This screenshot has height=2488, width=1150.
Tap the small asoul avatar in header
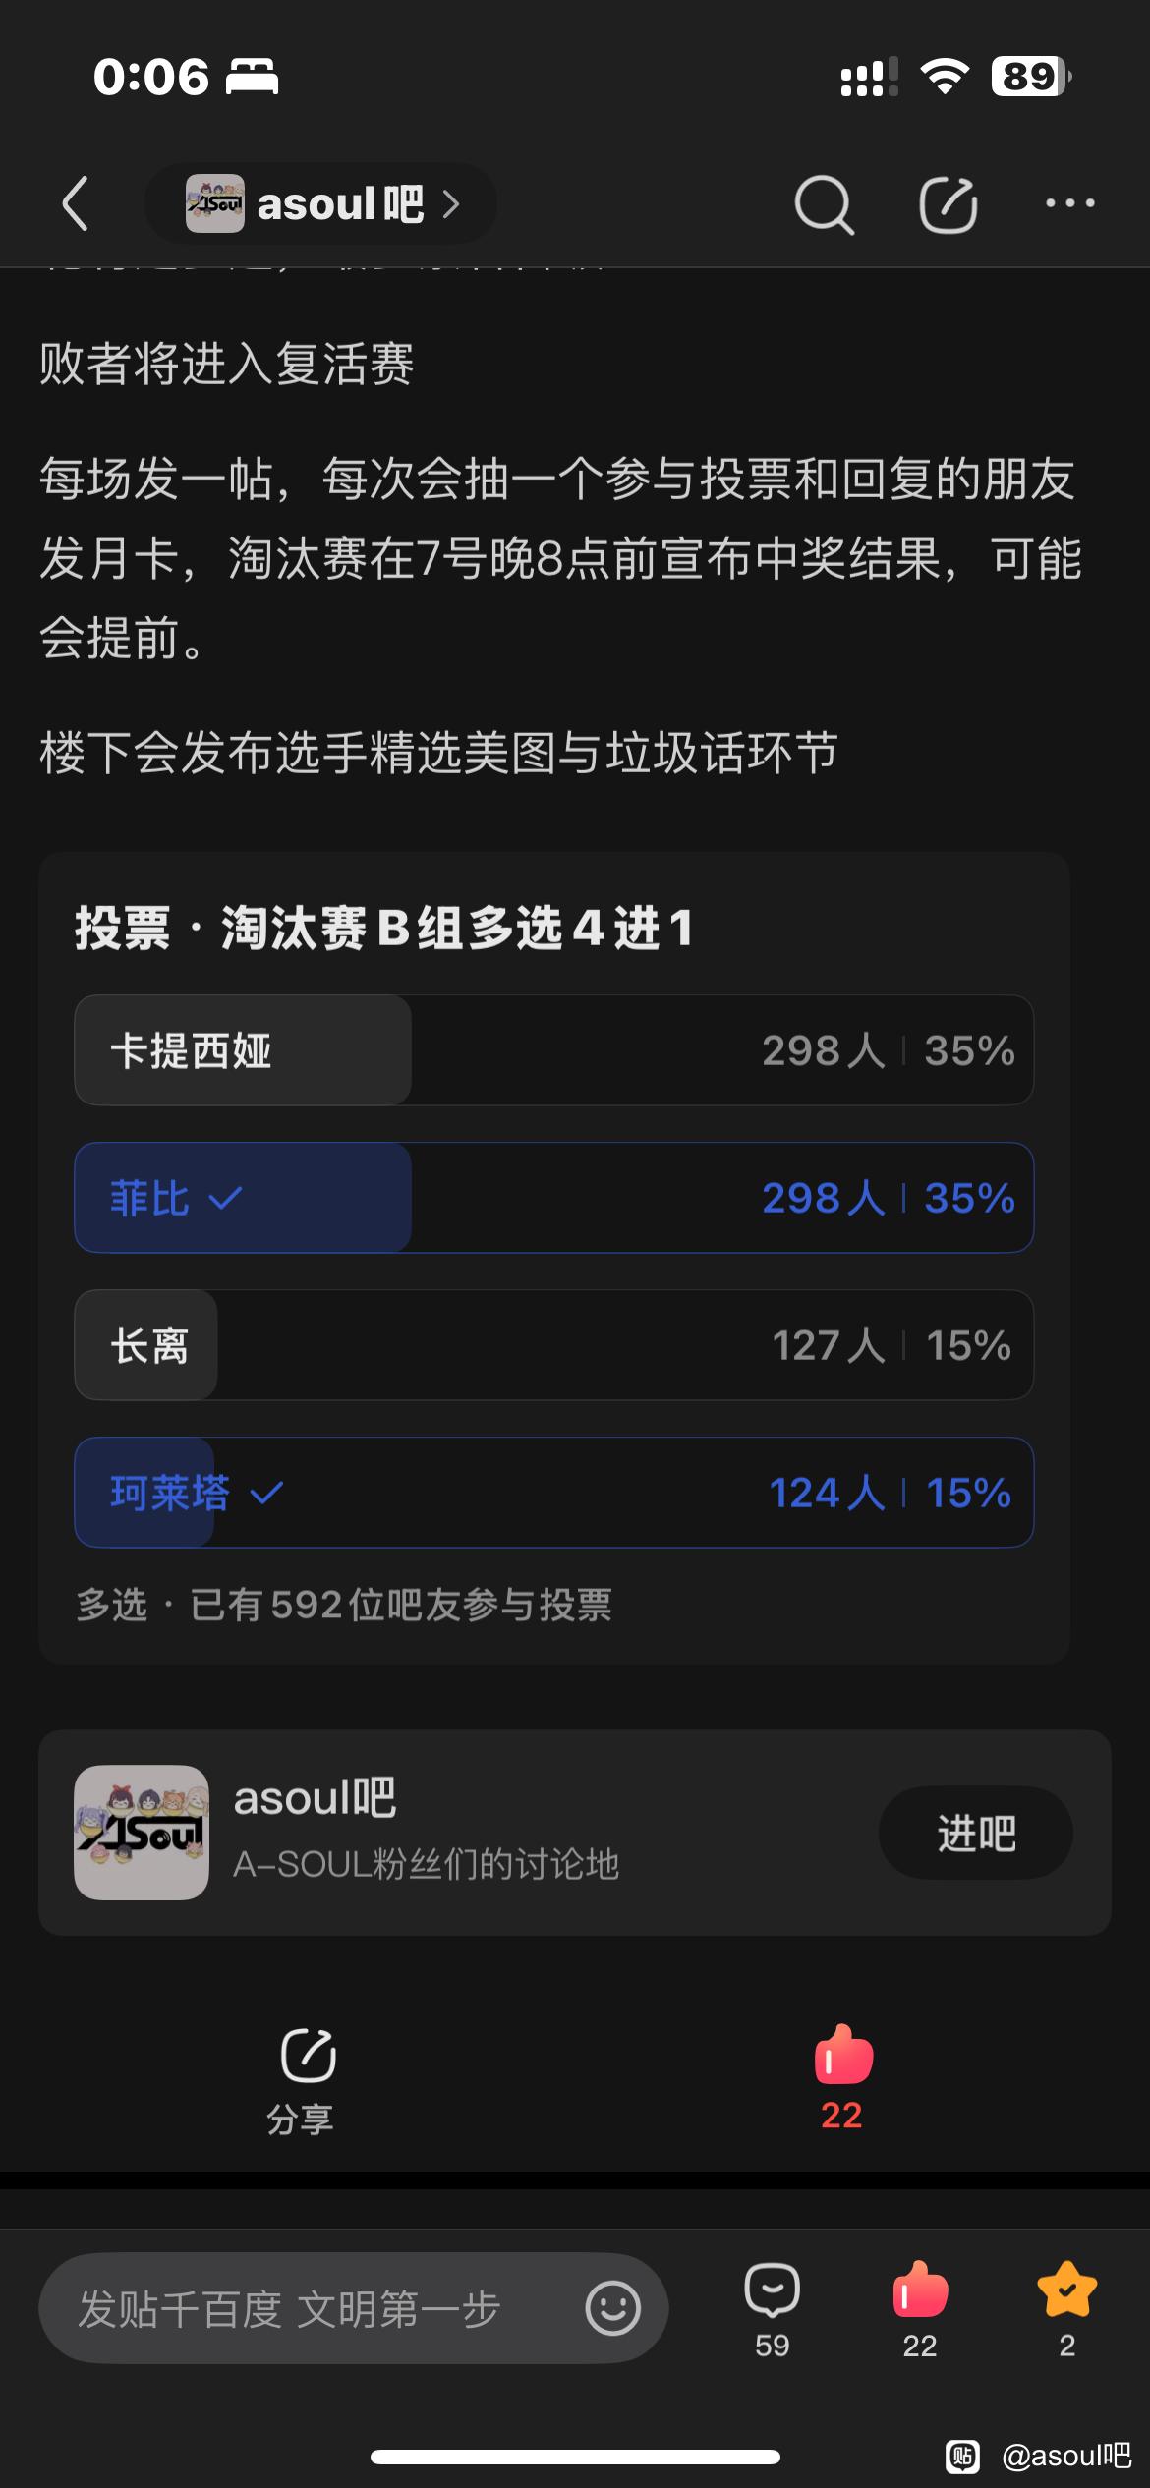point(214,203)
